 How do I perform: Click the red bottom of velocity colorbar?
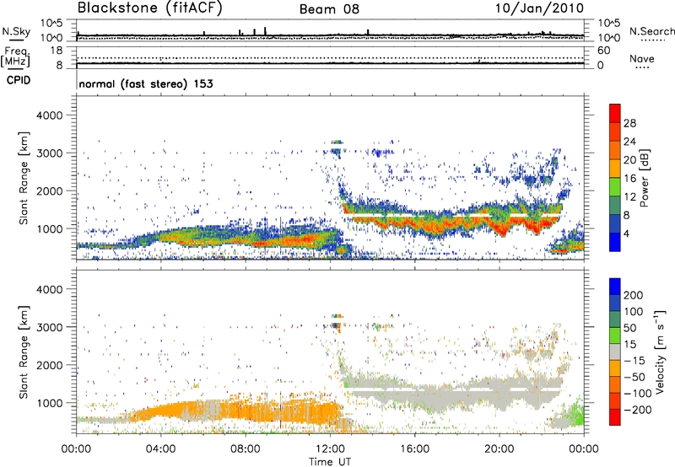pos(615,417)
